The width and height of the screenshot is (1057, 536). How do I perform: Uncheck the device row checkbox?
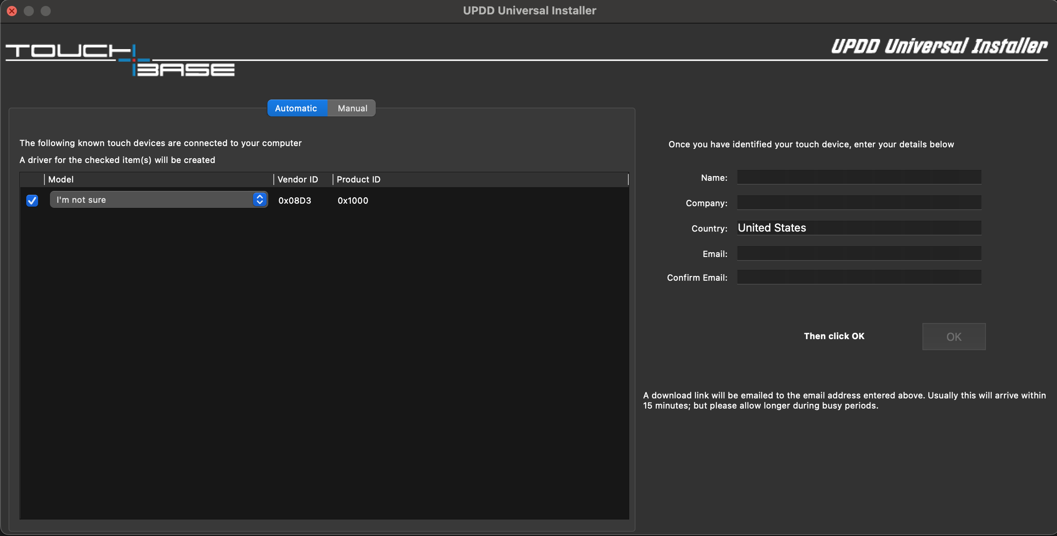click(x=32, y=200)
